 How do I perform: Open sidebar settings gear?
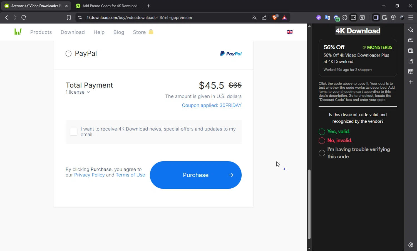click(x=411, y=245)
